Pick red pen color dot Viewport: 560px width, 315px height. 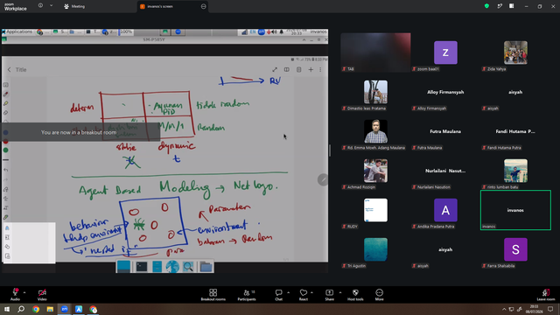pos(6,142)
